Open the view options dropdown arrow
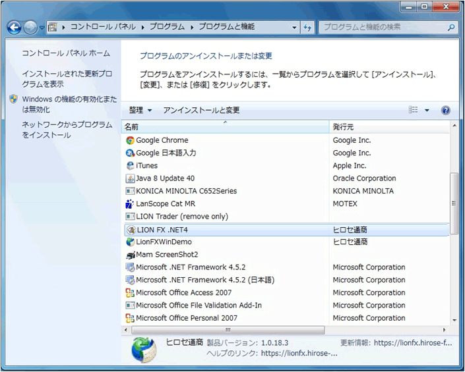465x372 pixels. click(x=427, y=111)
